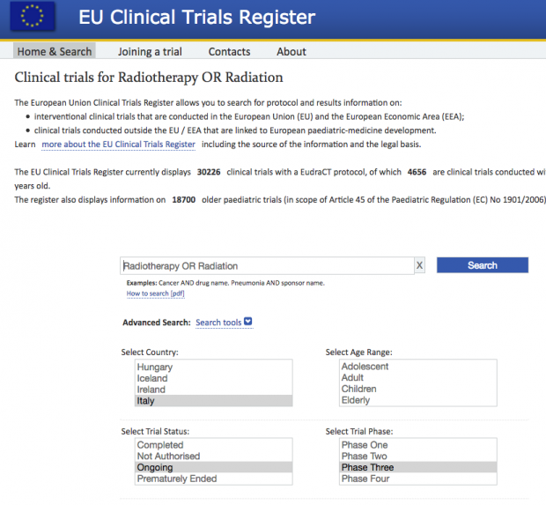Click the 18700 paediatric trials count
This screenshot has width=546, height=505.
[x=183, y=200]
